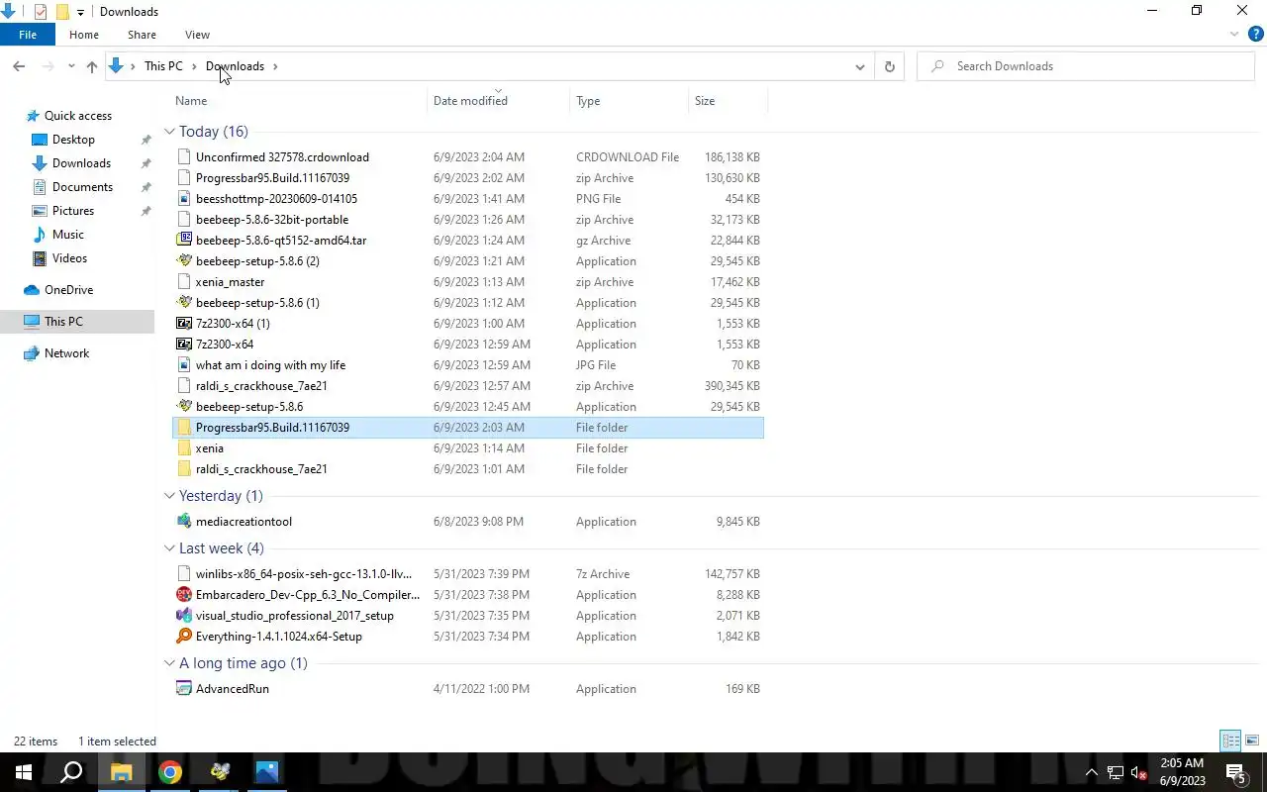Go up one folder level arrow
The height and width of the screenshot is (792, 1267).
92,66
